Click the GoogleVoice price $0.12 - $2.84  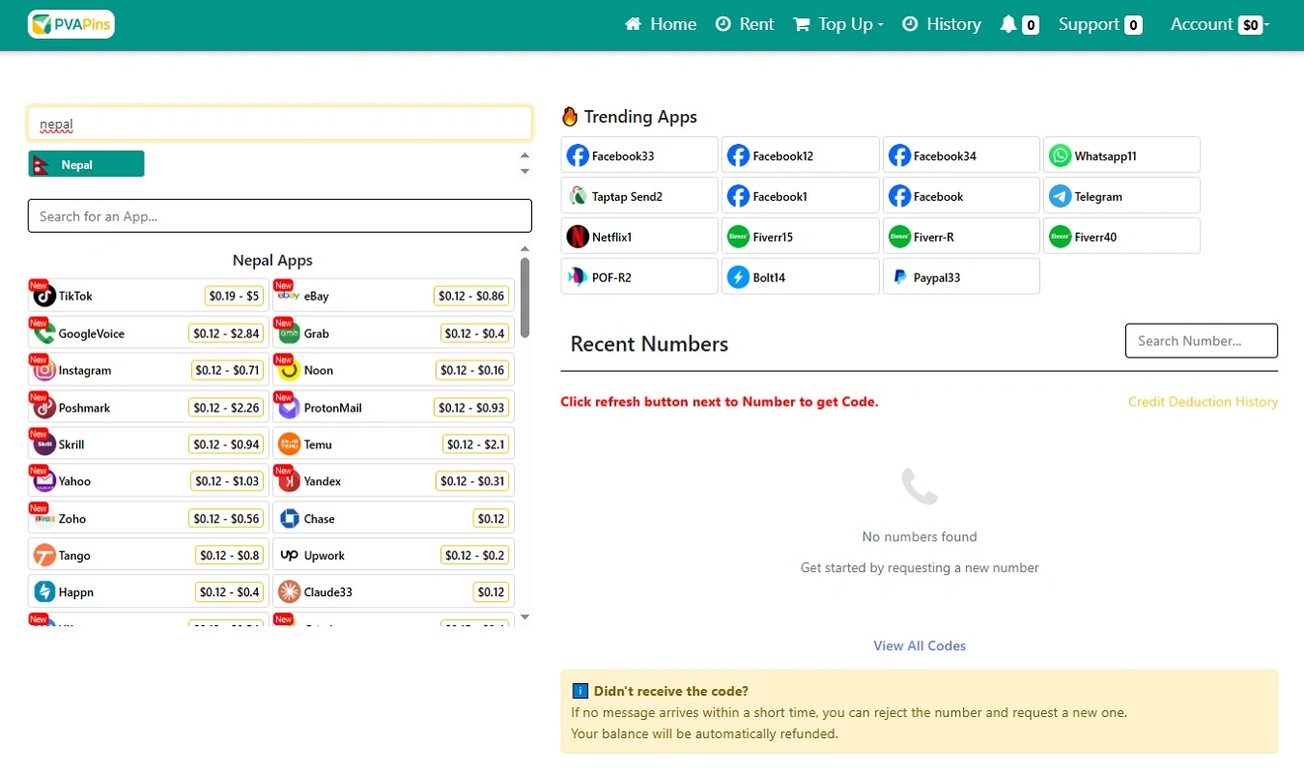pos(226,333)
